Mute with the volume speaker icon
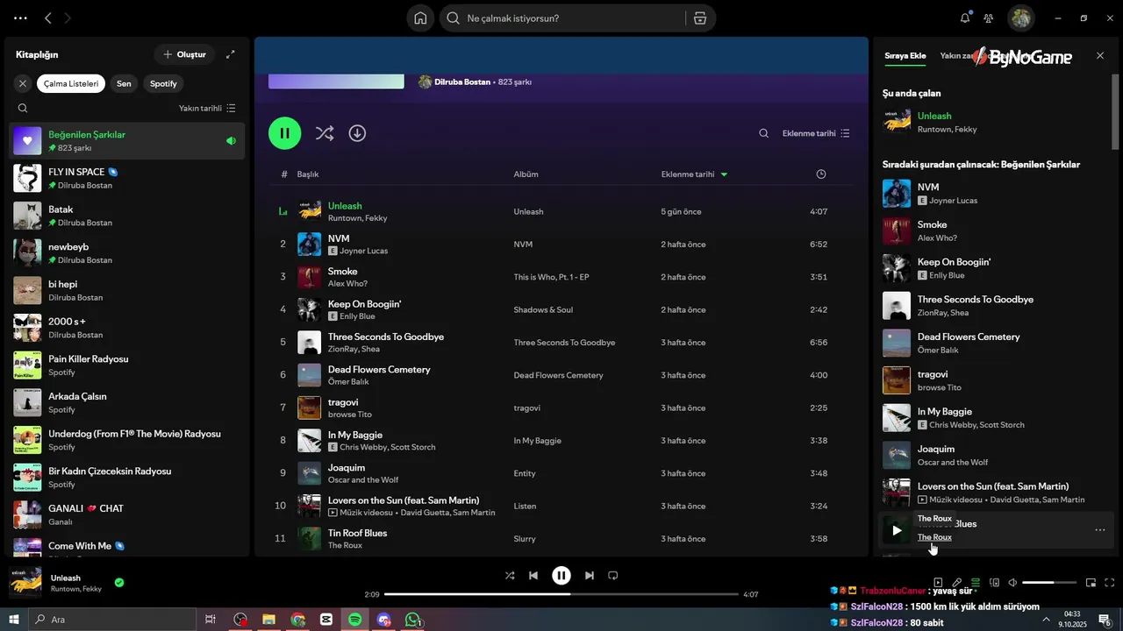The height and width of the screenshot is (631, 1123). coord(1012,582)
